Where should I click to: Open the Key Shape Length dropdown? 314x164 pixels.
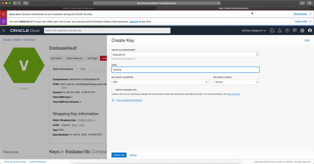pyautogui.click(x=236, y=82)
